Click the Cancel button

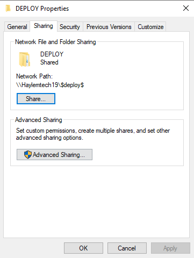tap(127, 248)
